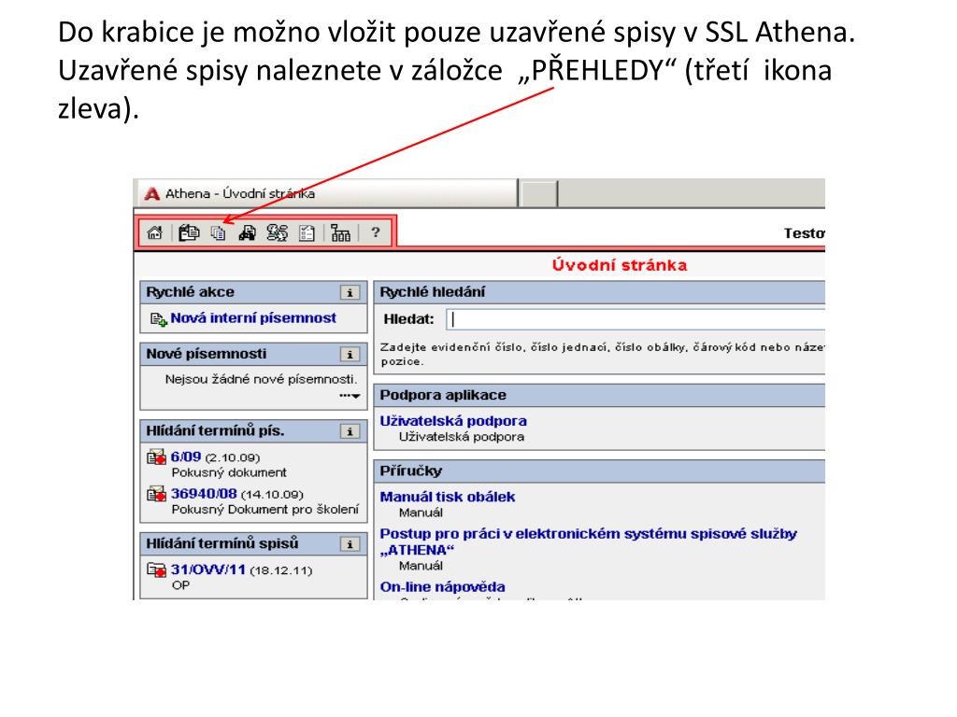This screenshot has height=717, width=957.
Task: Click the binoculars search icon
Action: 247,232
